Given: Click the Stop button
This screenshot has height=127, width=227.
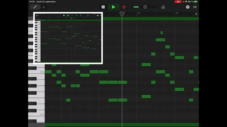Looking at the screenshot, I should (103, 7).
